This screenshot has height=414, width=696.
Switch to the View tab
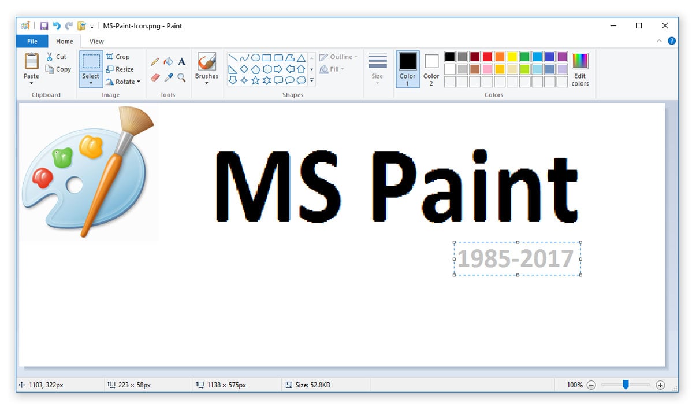point(96,41)
